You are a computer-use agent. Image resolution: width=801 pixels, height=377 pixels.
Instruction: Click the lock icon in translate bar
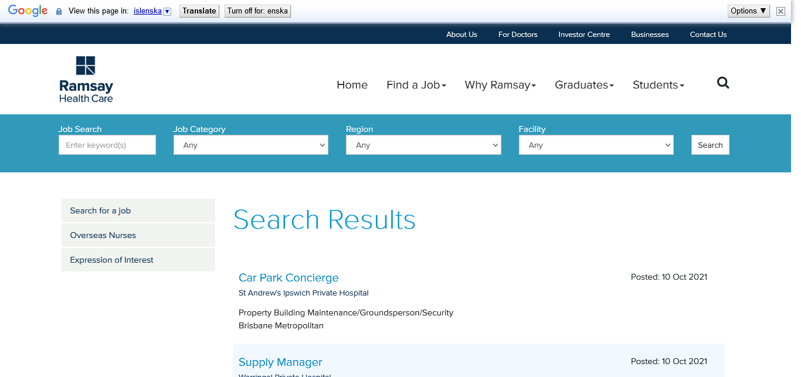59,11
